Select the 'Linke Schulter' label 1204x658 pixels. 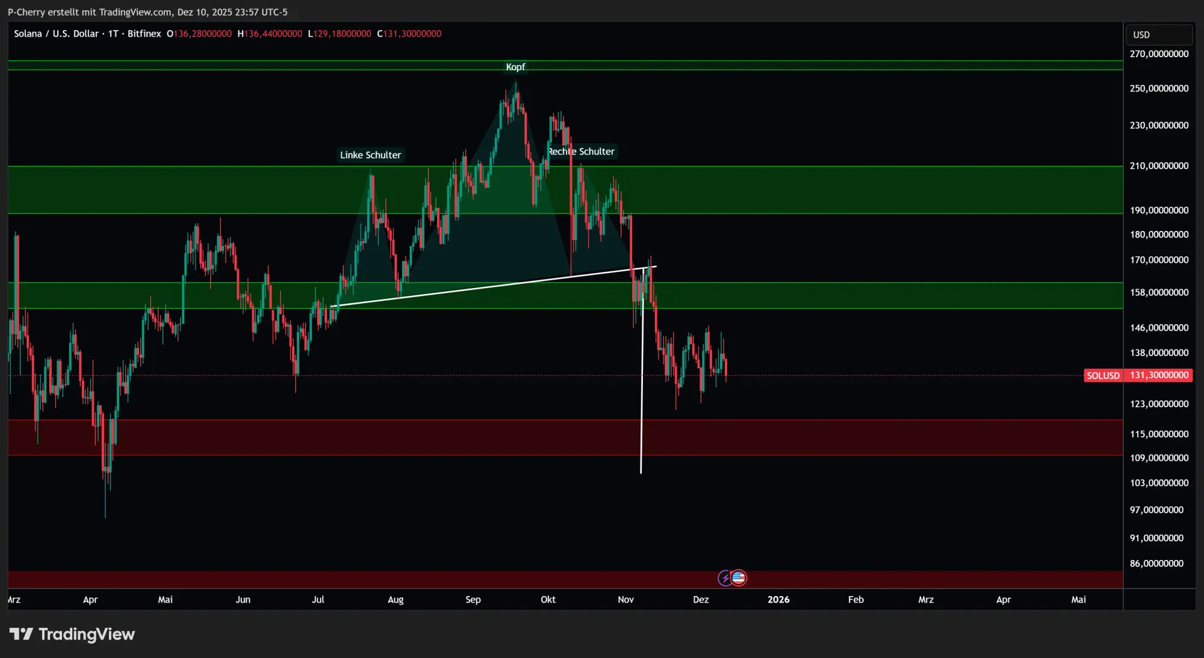370,155
